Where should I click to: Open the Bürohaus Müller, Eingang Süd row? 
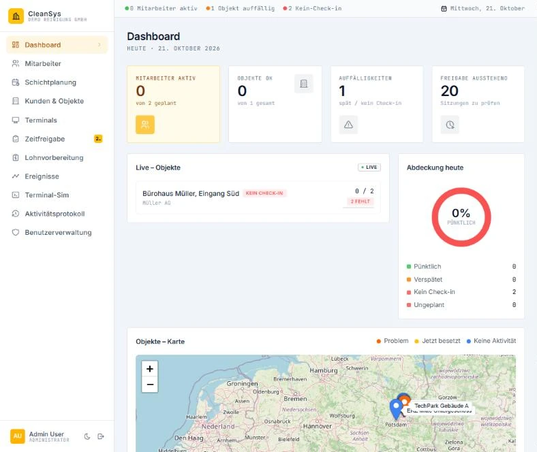pyautogui.click(x=258, y=198)
